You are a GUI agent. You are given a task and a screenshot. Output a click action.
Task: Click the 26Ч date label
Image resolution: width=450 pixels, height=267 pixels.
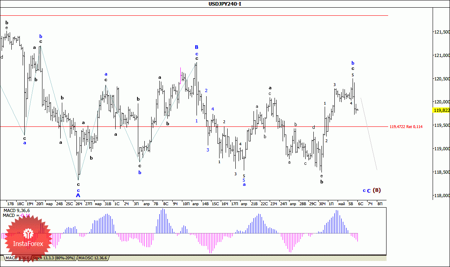click(x=78, y=204)
